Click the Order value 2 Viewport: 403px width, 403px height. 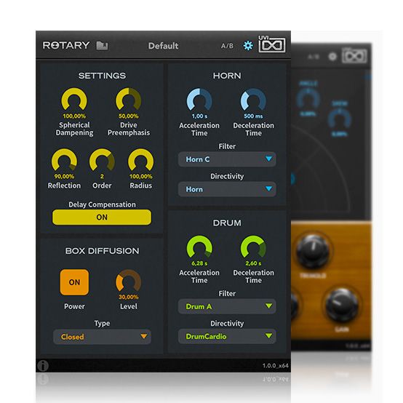[x=102, y=177]
